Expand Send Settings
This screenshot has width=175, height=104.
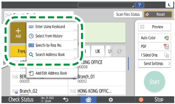[x=155, y=63]
